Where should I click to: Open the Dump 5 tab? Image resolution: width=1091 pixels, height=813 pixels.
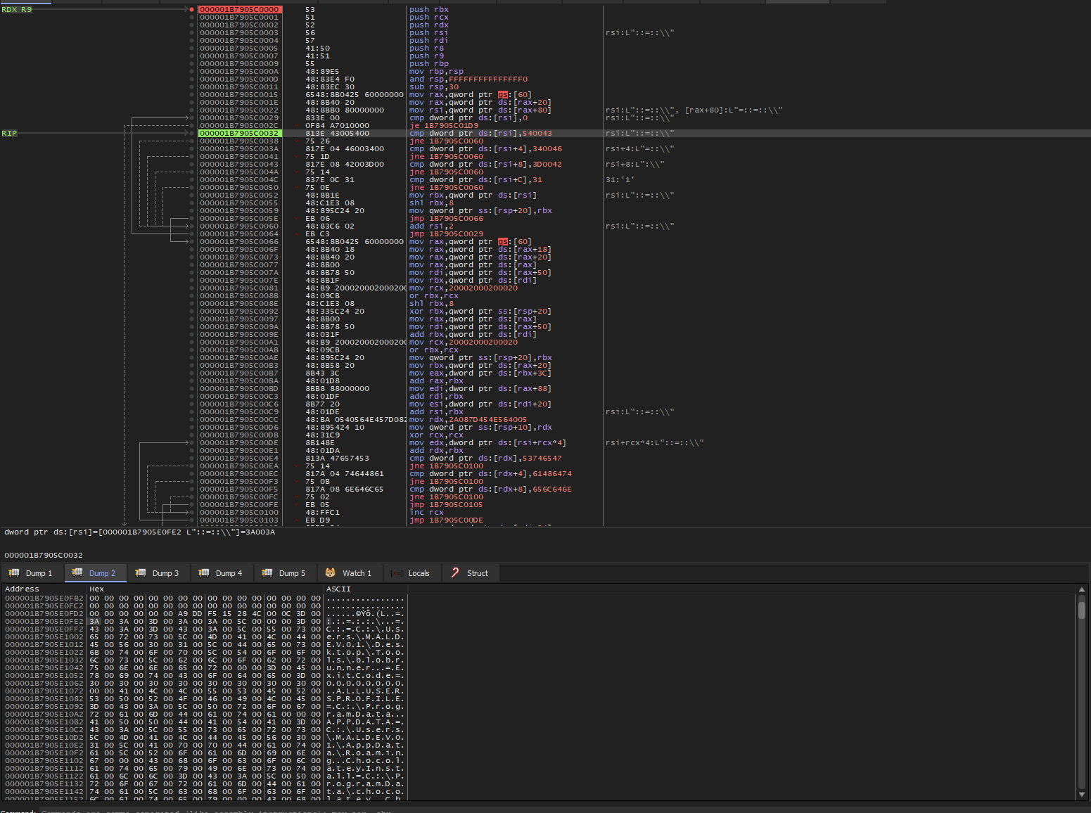(x=285, y=573)
